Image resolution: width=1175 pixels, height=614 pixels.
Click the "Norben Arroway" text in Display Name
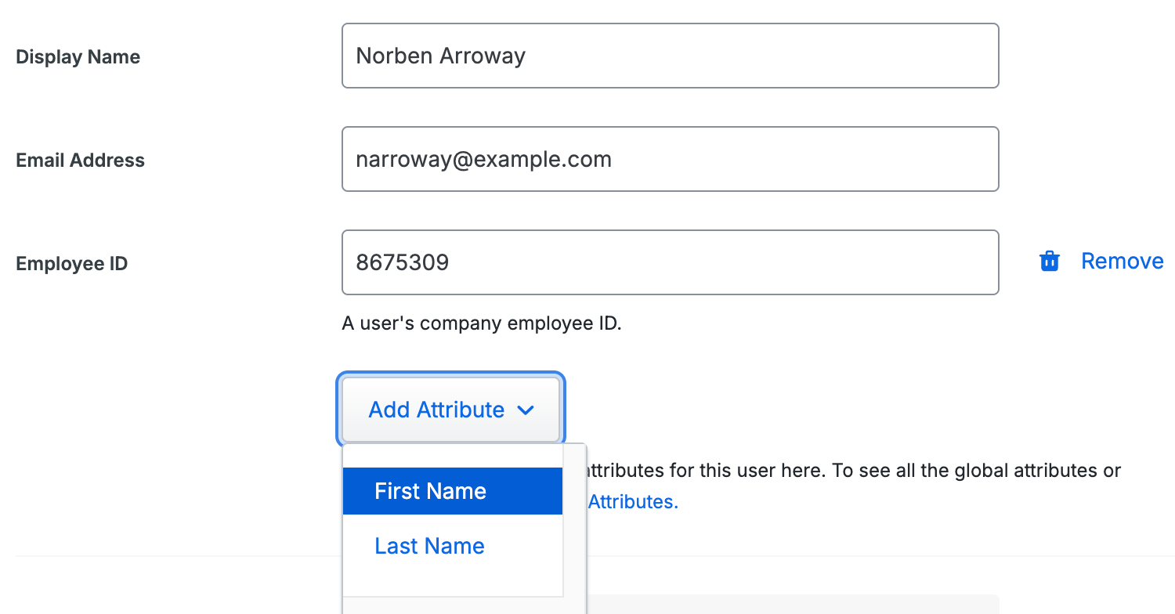tap(440, 56)
